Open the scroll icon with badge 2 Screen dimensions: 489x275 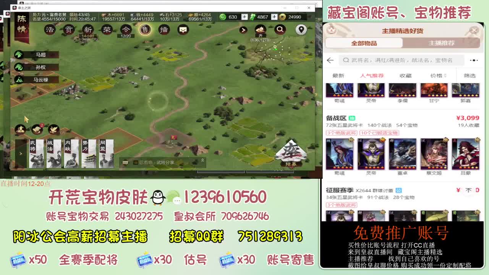click(37, 129)
